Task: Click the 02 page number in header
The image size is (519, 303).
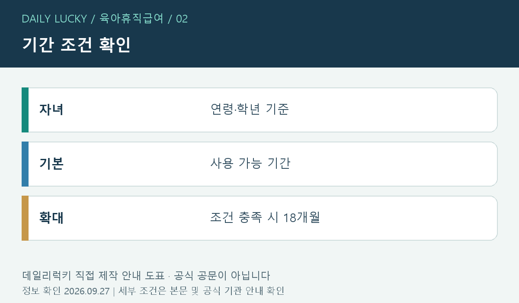Action: (182, 19)
